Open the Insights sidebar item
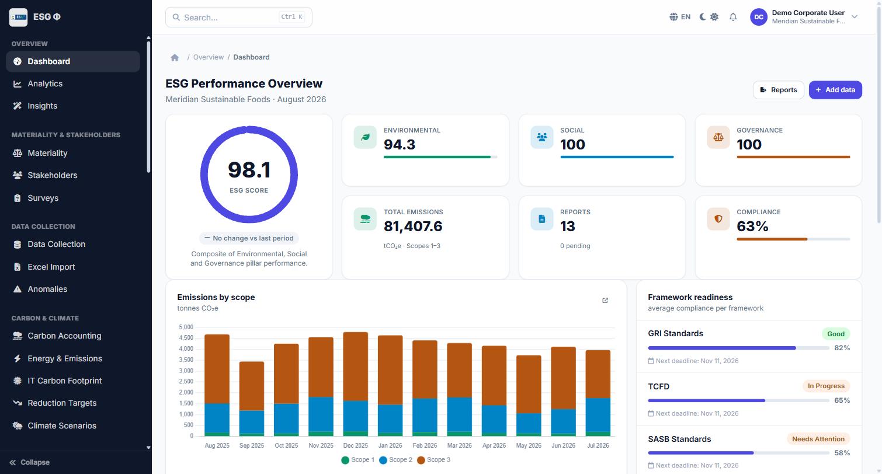Viewport: 882px width, 474px height. (x=73, y=106)
